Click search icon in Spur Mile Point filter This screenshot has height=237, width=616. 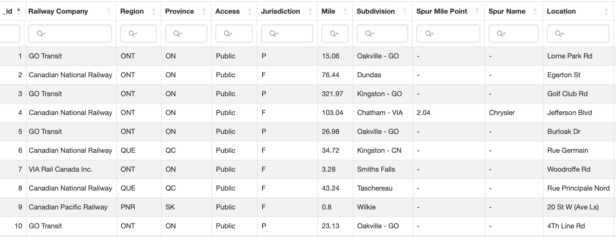tap(428, 34)
